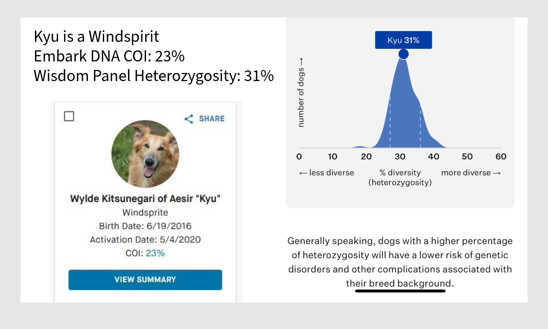
Task: Click the COI 23% link value
Action: tap(155, 253)
